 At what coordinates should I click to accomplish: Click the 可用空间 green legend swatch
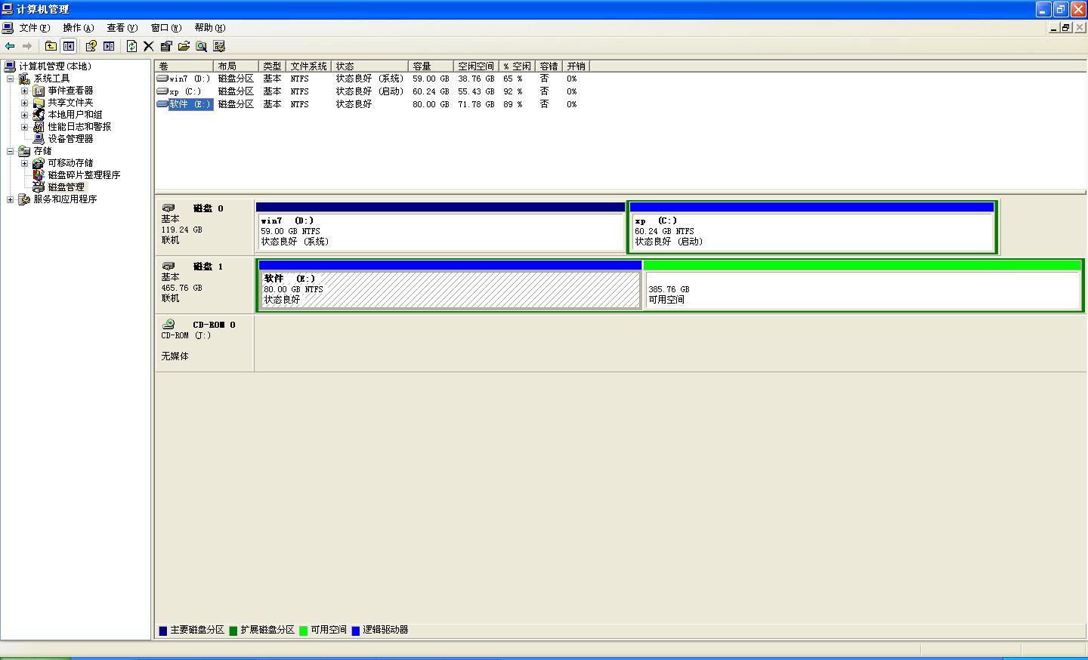304,631
